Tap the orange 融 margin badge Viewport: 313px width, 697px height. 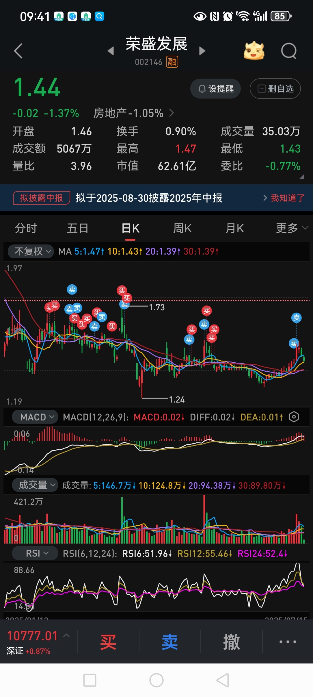[x=172, y=62]
